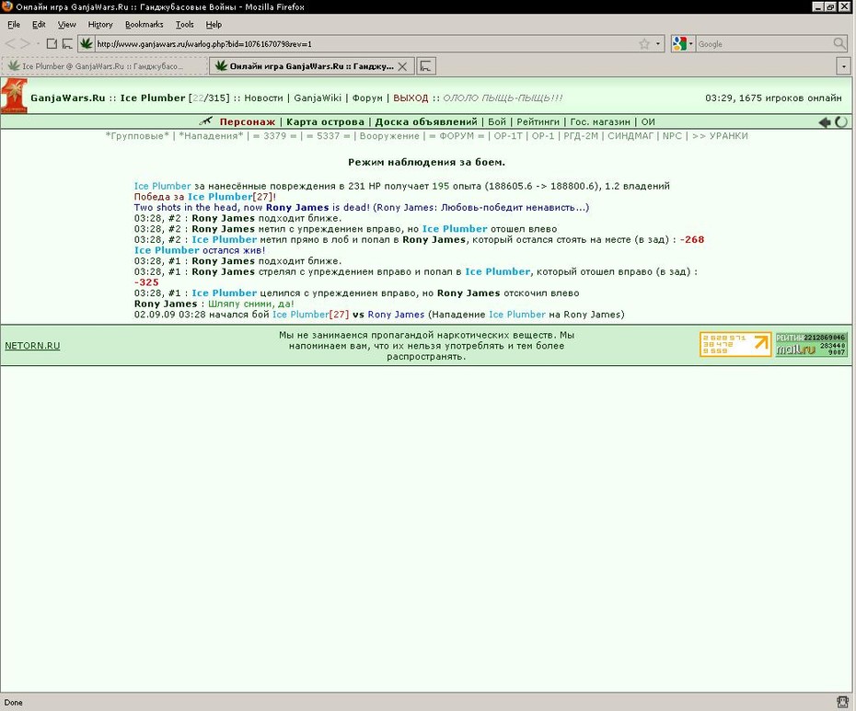
Task: Click the gun icon beside 'Персонаж'
Action: tap(206, 121)
